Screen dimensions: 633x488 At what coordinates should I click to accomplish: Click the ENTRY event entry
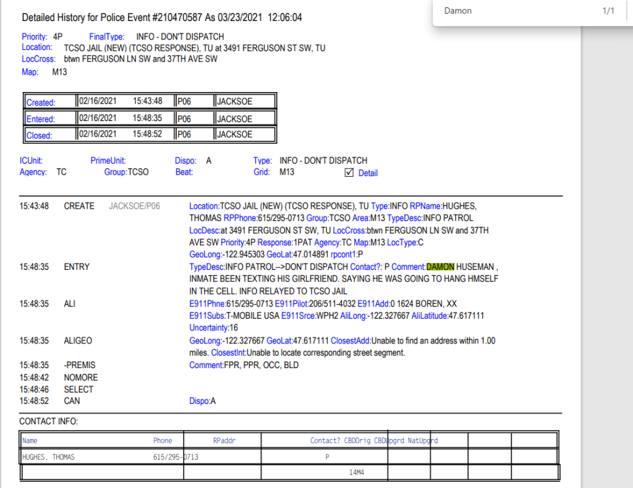[x=77, y=267]
